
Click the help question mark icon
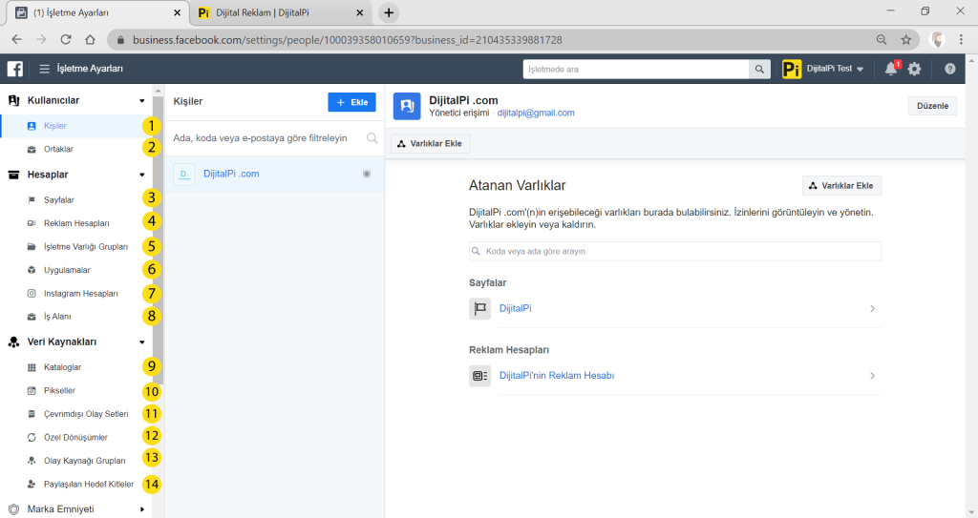tap(949, 69)
